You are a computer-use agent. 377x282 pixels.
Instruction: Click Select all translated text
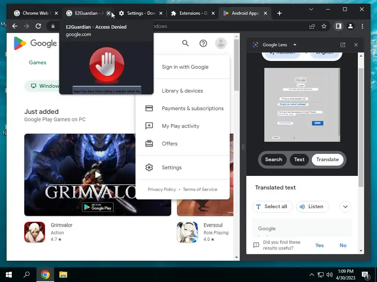(272, 207)
